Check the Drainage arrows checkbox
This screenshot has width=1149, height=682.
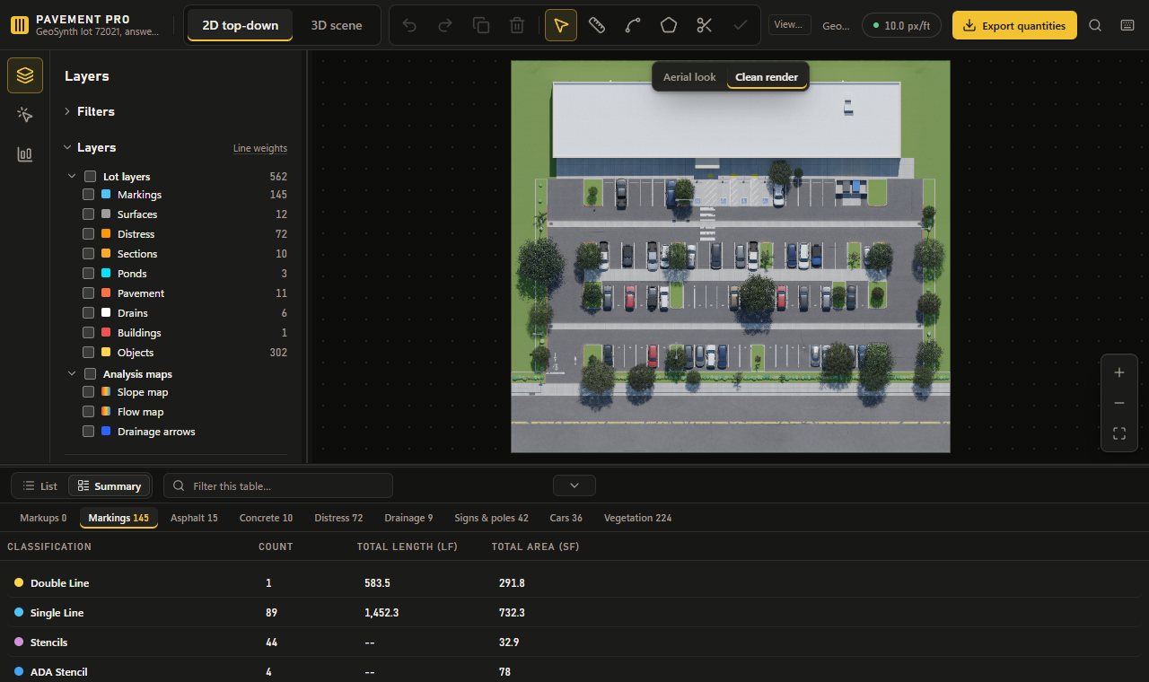(x=89, y=432)
